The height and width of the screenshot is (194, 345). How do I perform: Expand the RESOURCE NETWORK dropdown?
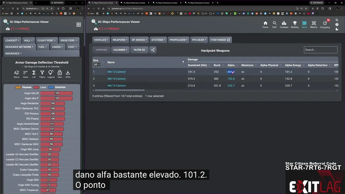(x=19, y=47)
